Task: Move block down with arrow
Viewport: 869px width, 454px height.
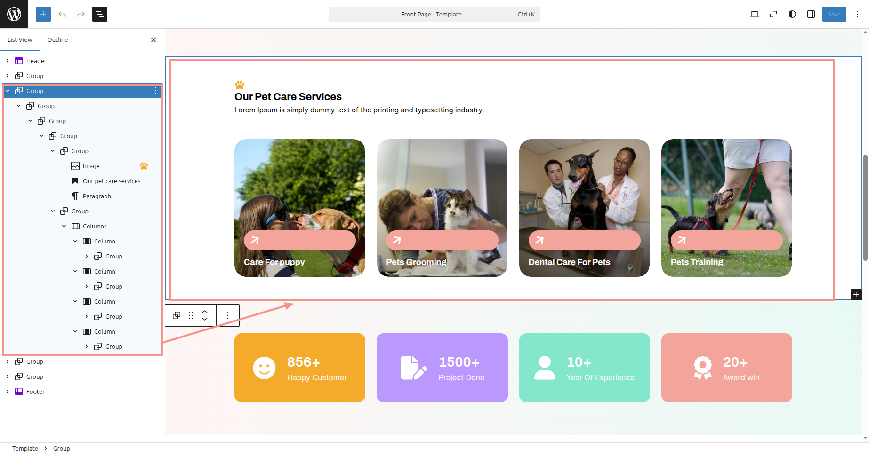Action: click(x=205, y=320)
